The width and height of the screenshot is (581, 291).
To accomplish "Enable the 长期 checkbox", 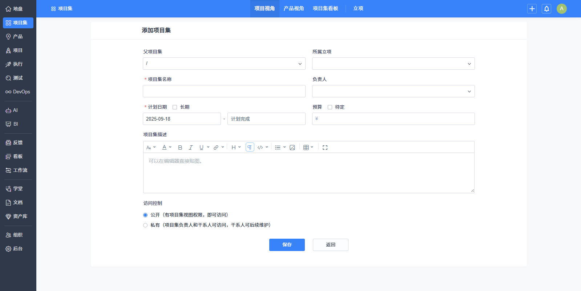I will tap(175, 107).
